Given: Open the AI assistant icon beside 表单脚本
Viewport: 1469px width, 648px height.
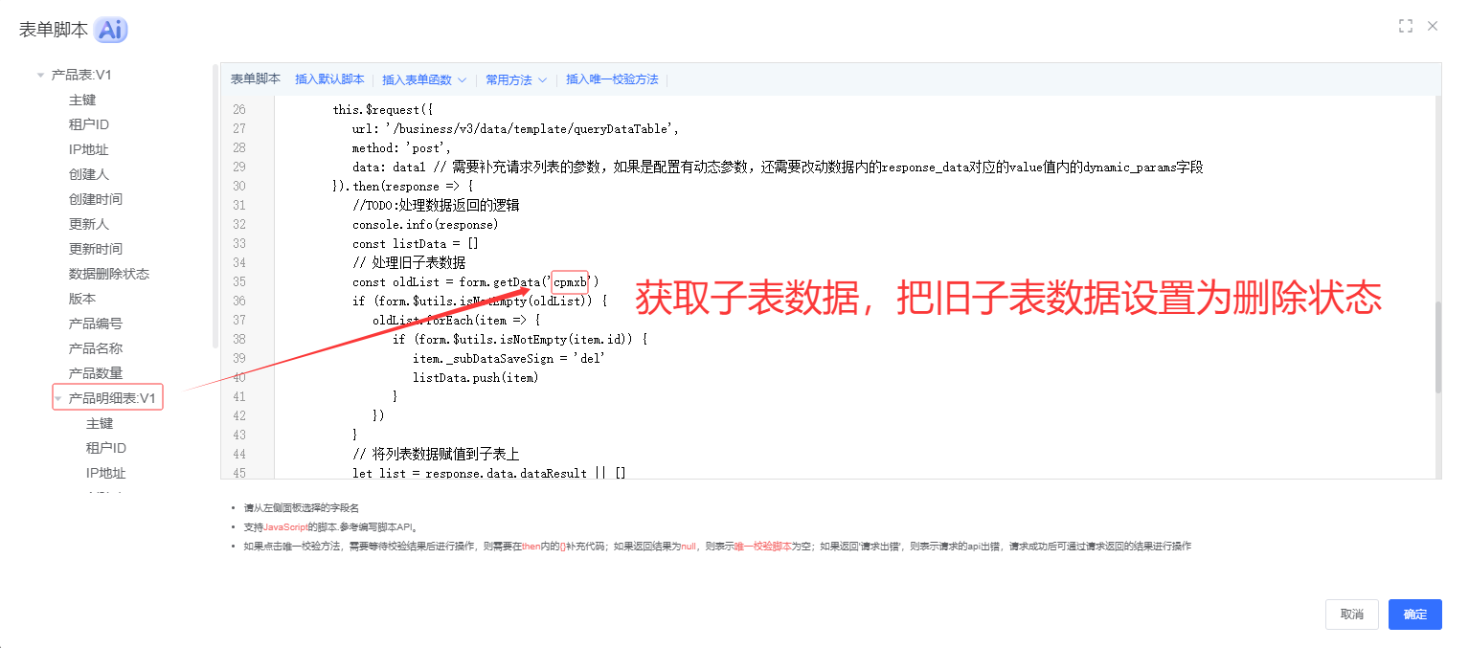Looking at the screenshot, I should pyautogui.click(x=111, y=30).
